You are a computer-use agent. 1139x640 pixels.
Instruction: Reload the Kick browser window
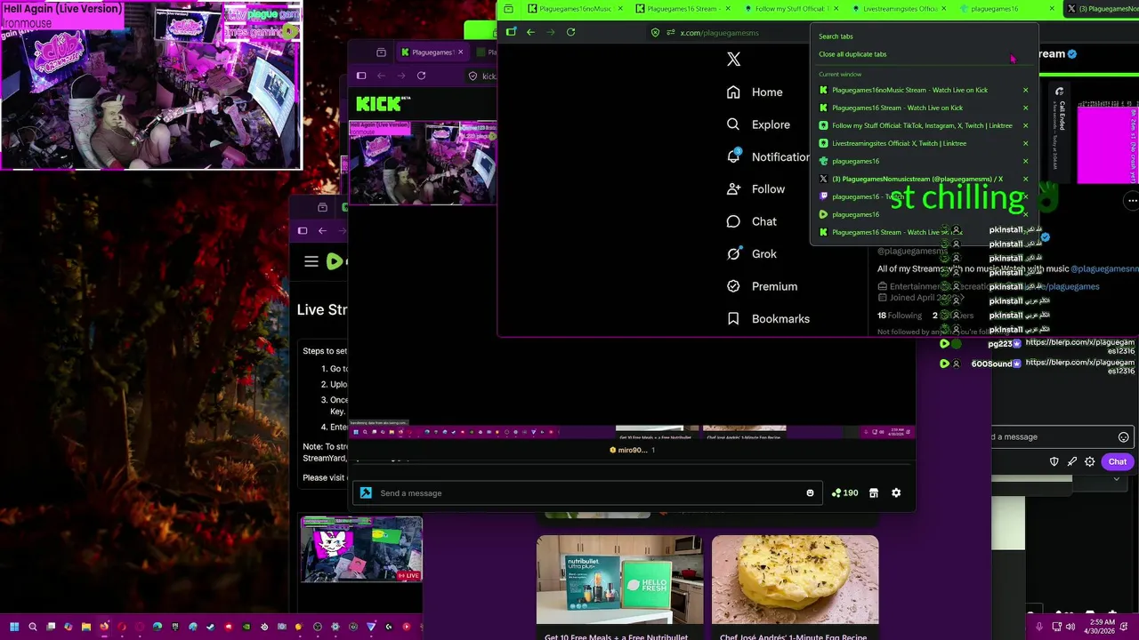pyautogui.click(x=421, y=76)
